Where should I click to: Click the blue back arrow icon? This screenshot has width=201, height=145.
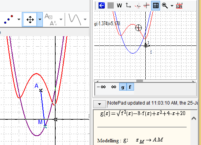coord(102,5)
